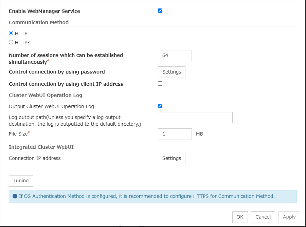The height and width of the screenshot is (227, 306).
Task: Click the File Size input field
Action: coord(175,134)
